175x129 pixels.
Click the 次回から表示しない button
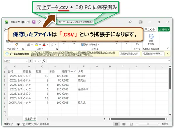click(x=129, y=54)
